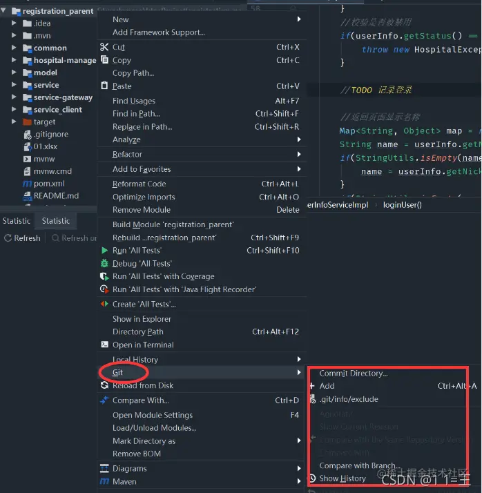Expand the hospital-manage module arrow
Image resolution: width=482 pixels, height=493 pixels.
[x=14, y=60]
